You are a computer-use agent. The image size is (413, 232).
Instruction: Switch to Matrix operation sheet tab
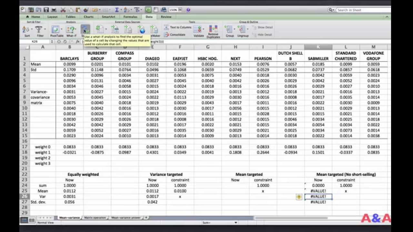(x=95, y=218)
